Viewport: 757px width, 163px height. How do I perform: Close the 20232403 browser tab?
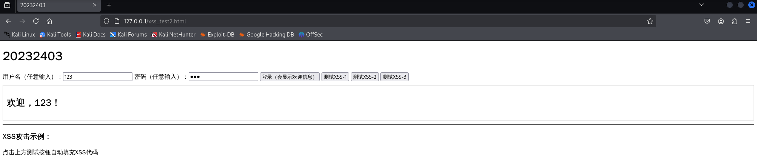tap(95, 5)
